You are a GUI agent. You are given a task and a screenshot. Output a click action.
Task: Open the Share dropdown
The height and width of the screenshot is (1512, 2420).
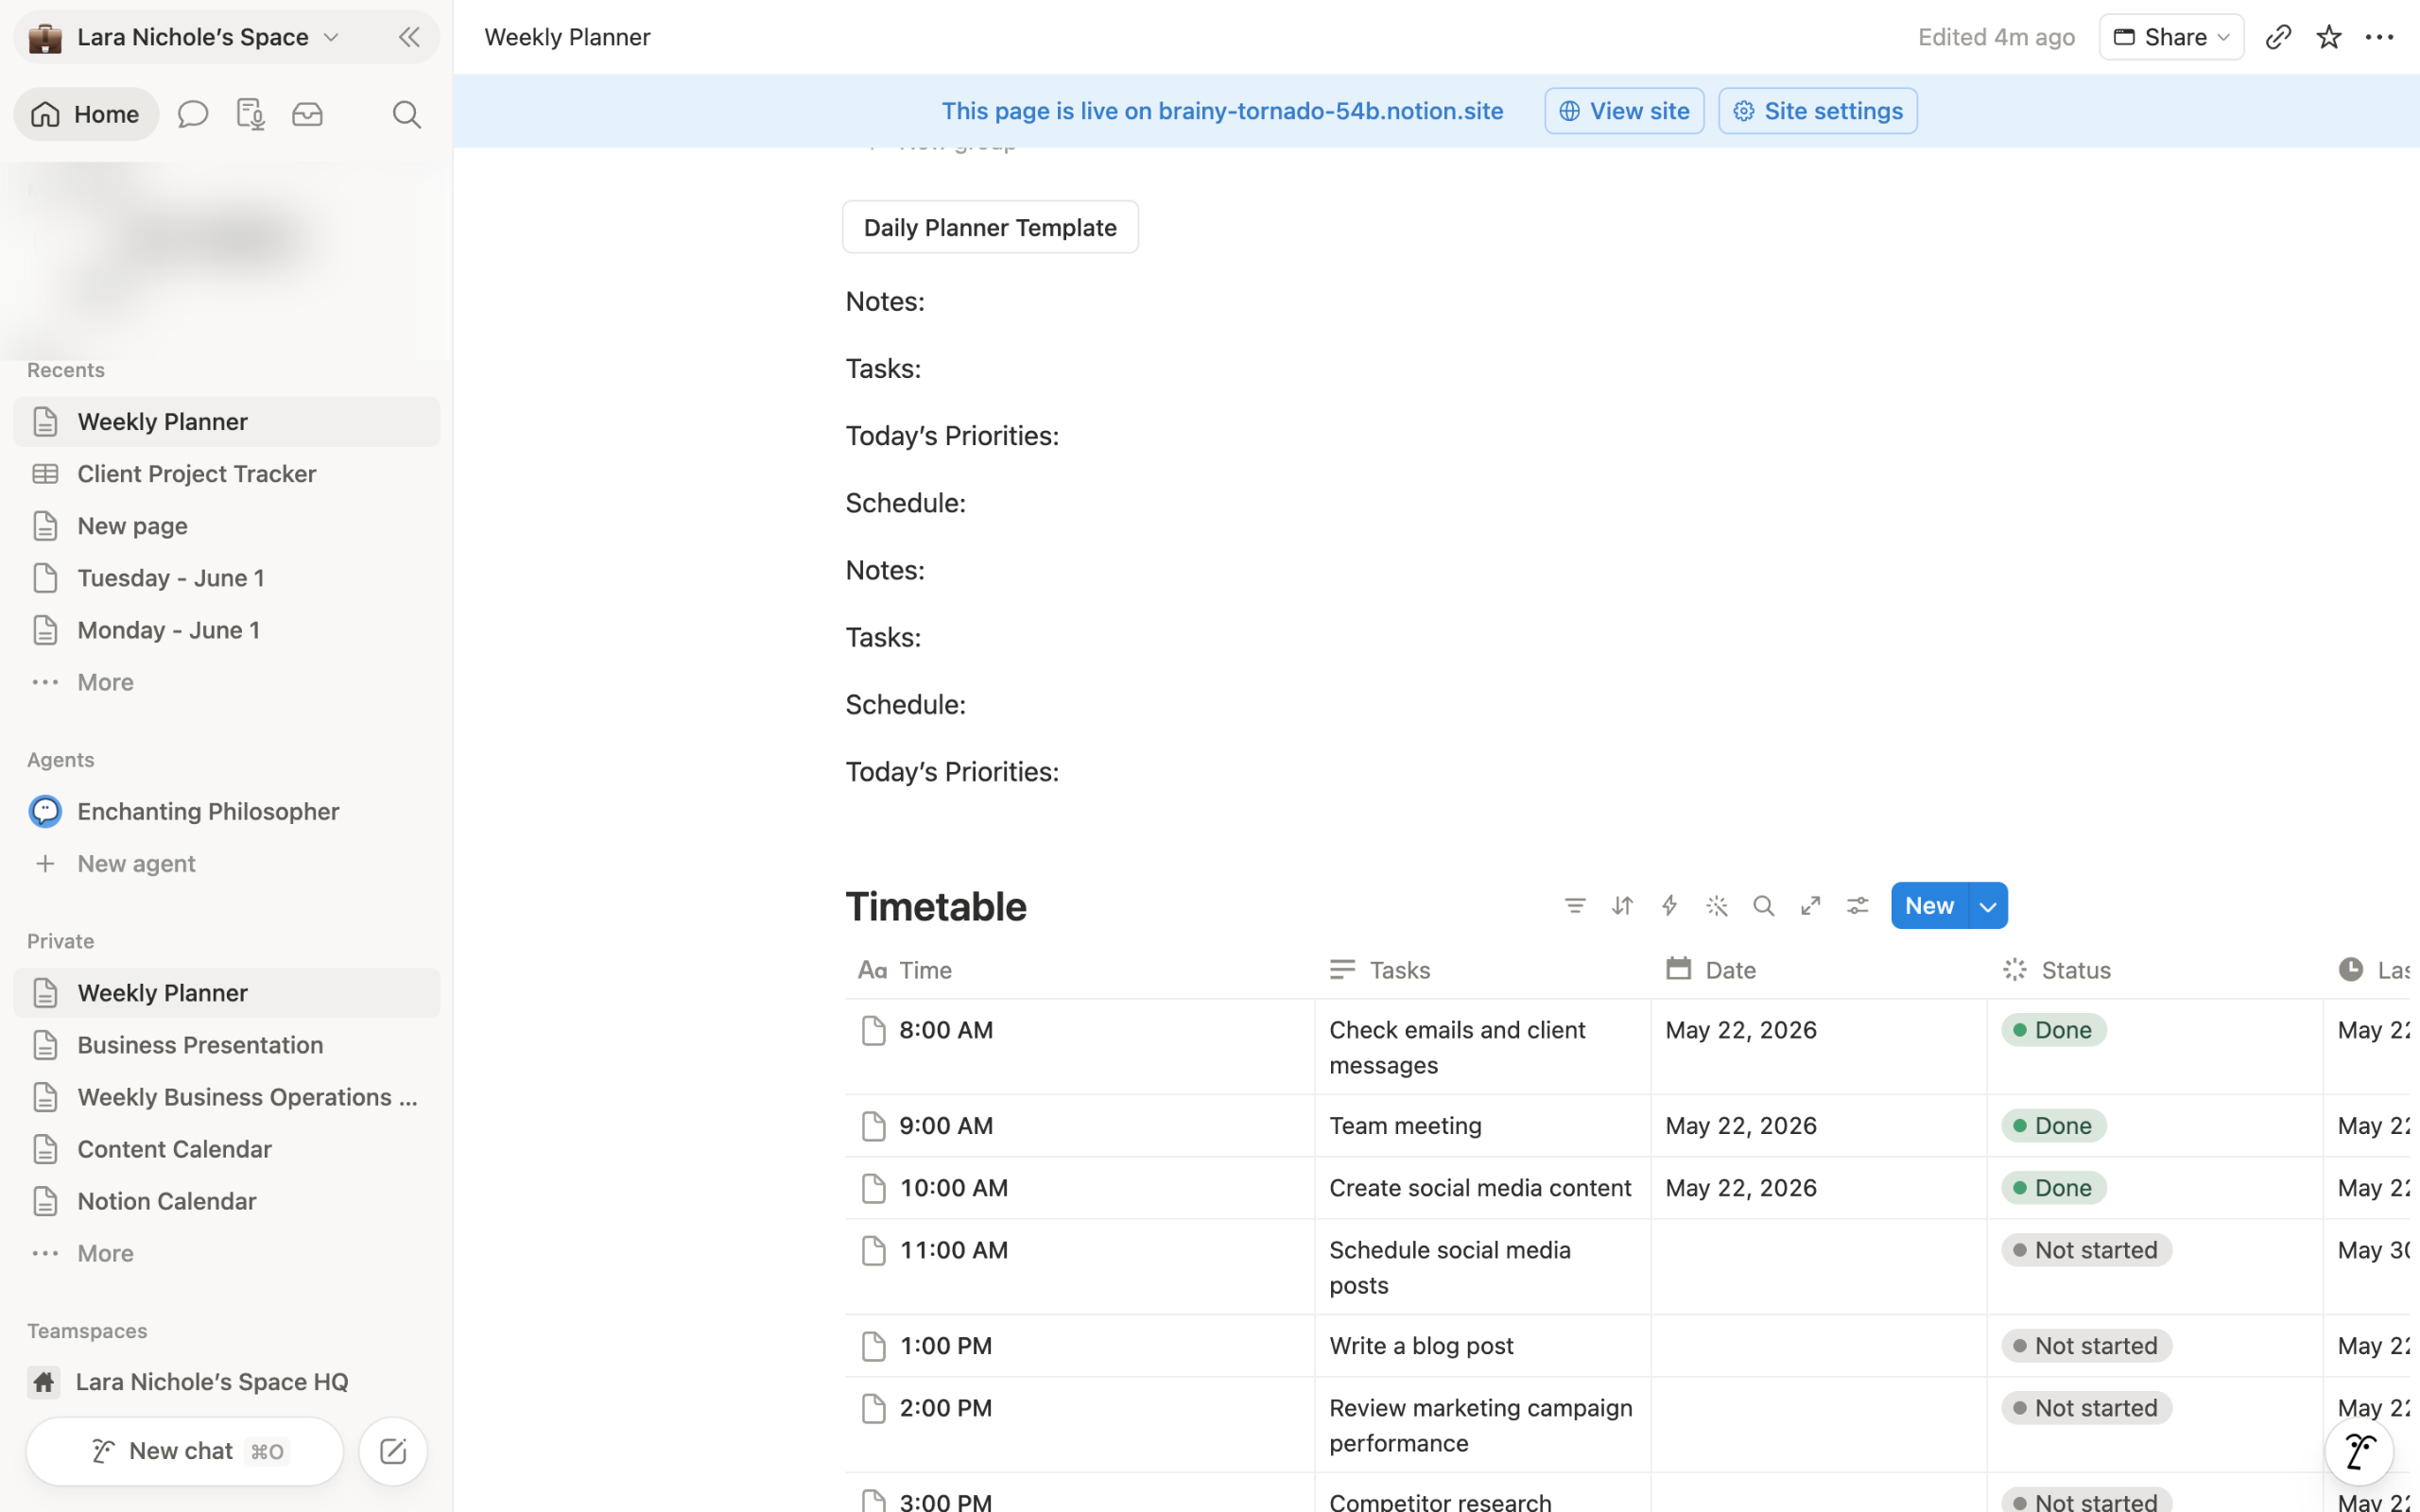point(2171,37)
